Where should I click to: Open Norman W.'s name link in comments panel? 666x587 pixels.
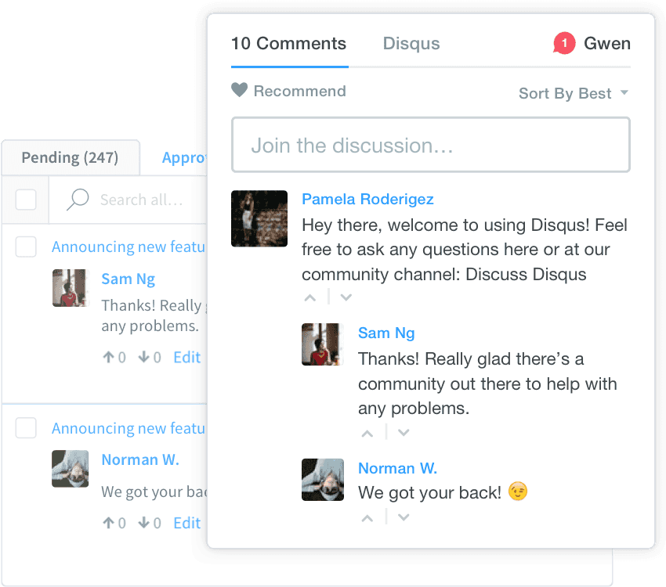tap(397, 468)
